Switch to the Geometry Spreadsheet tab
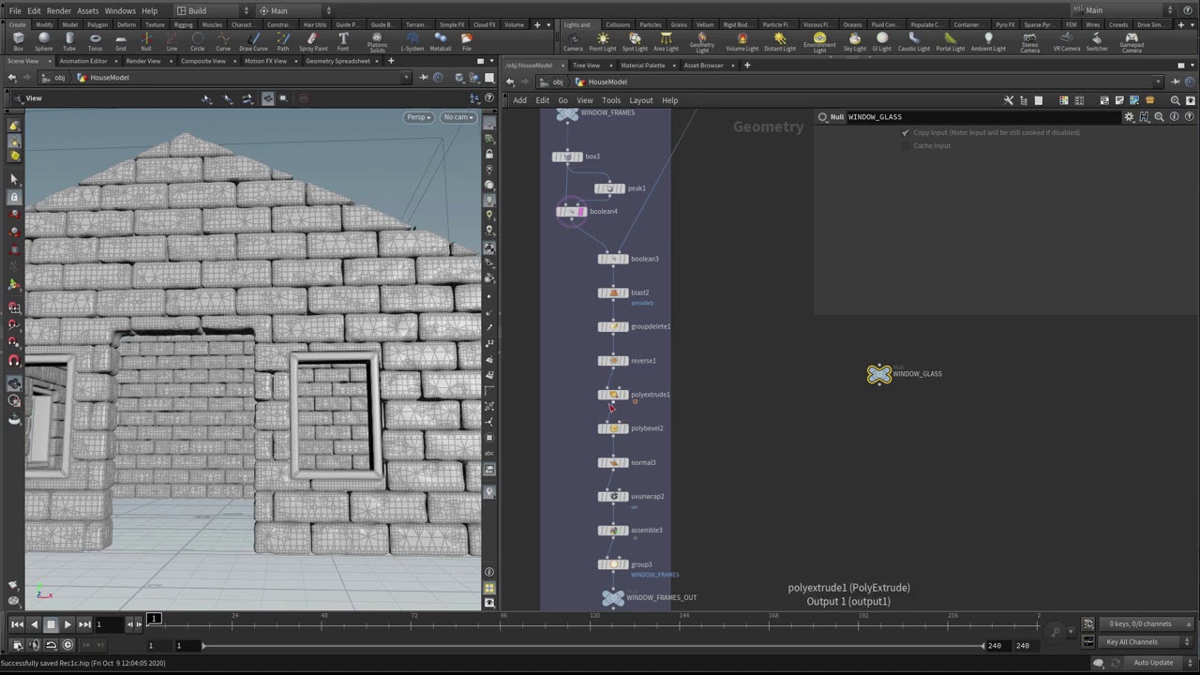This screenshot has width=1200, height=675. coord(337,61)
